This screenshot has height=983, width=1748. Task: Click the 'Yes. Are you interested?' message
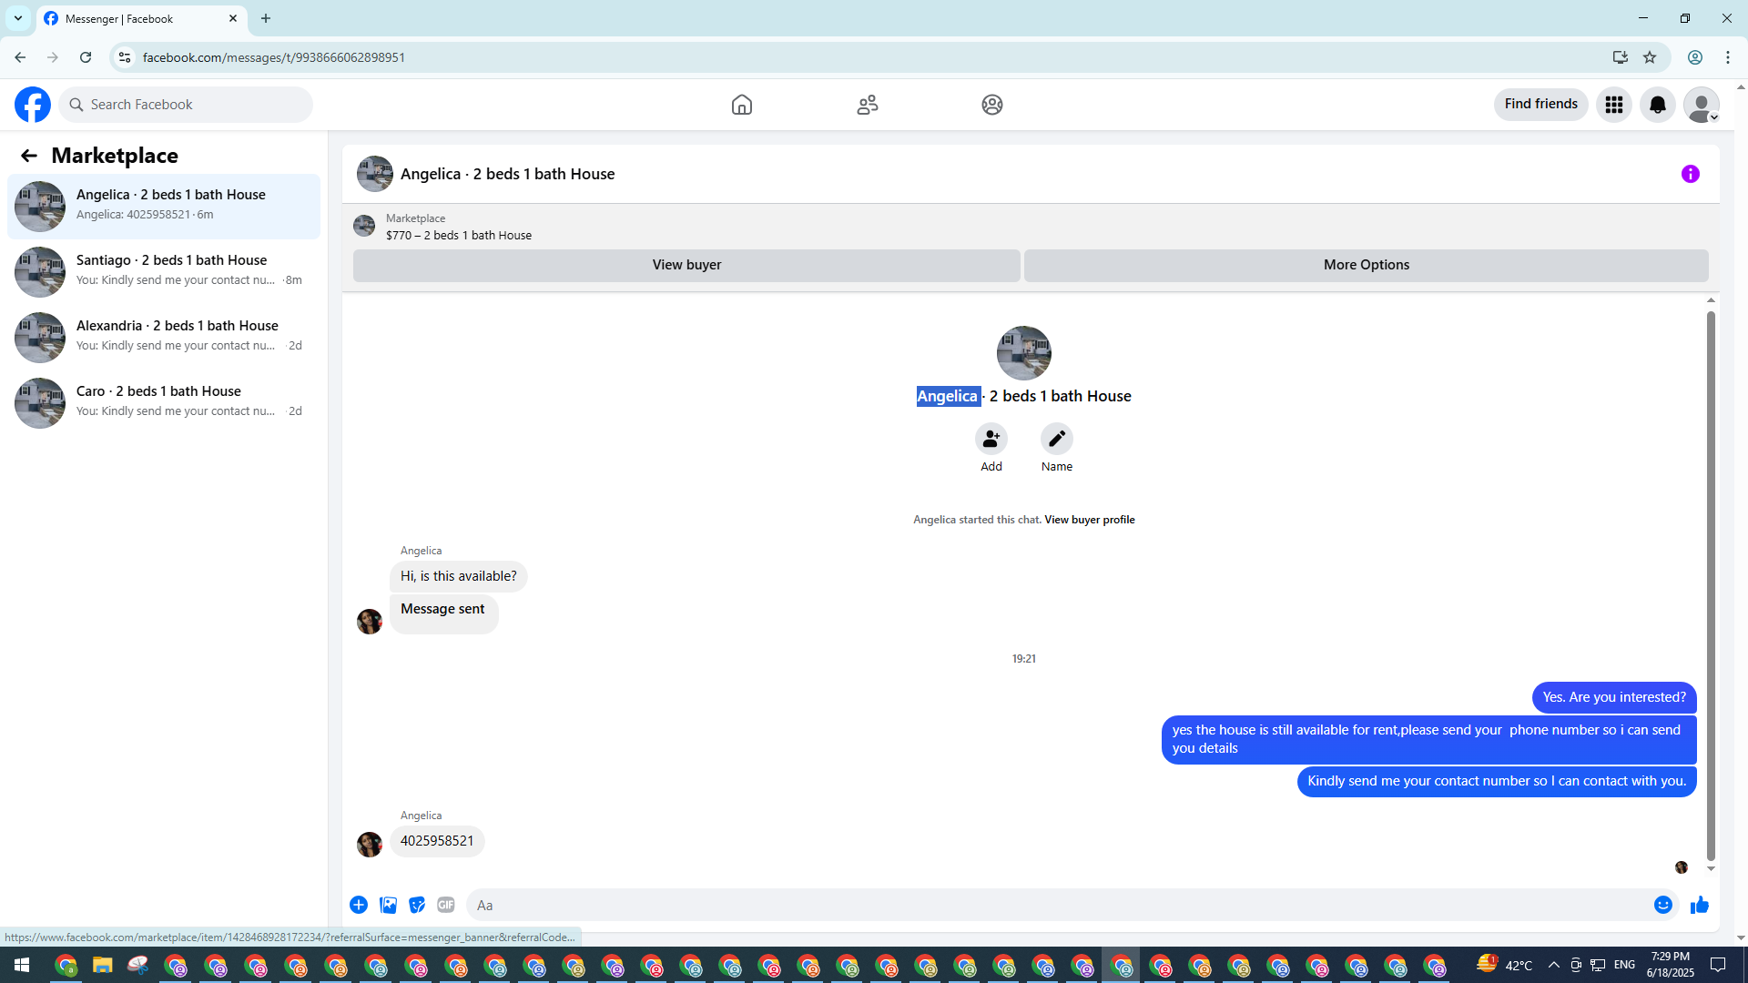pyautogui.click(x=1614, y=697)
